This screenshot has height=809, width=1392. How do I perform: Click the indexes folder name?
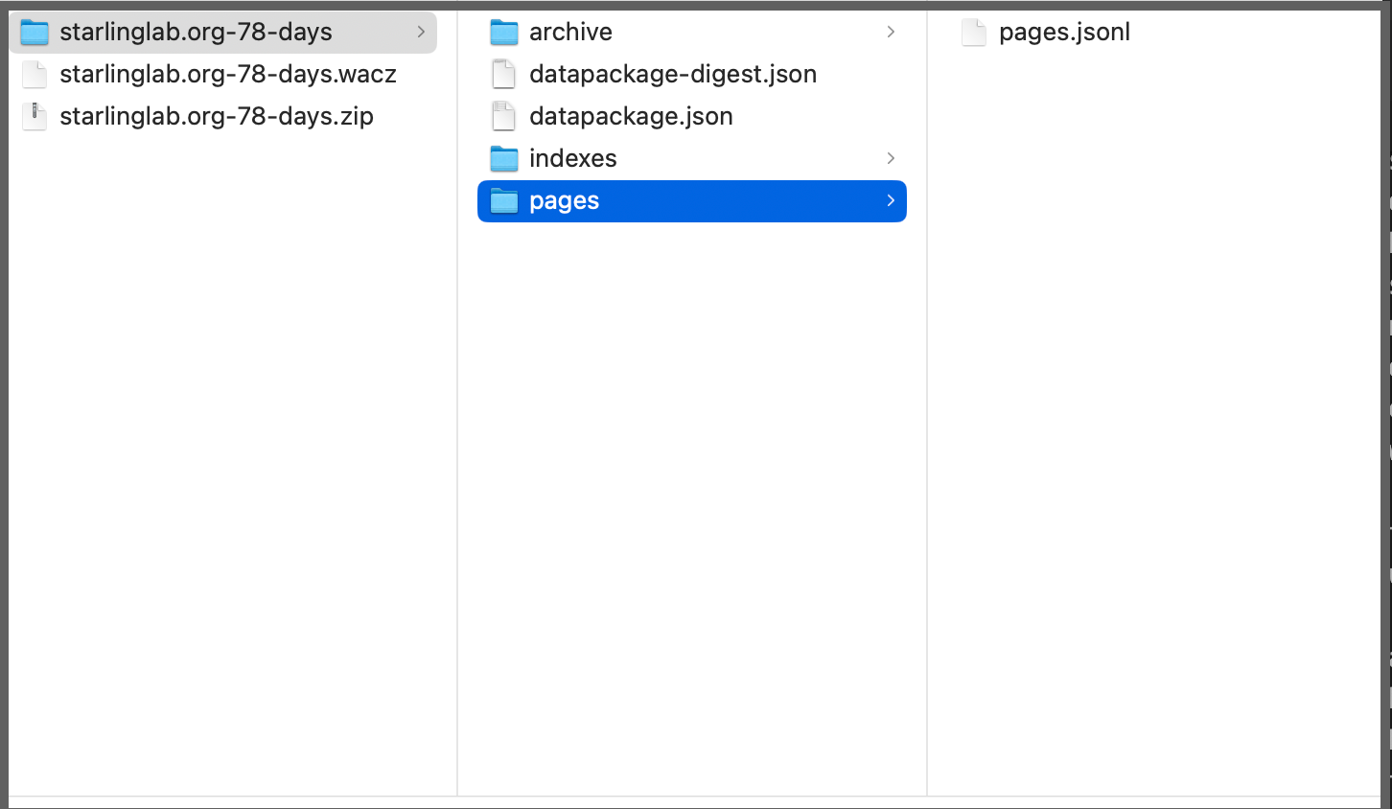(x=572, y=158)
